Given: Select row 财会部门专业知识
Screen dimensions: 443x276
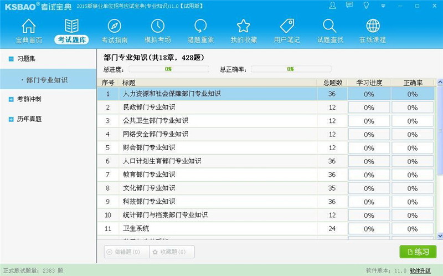Looking at the screenshot, I should pyautogui.click(x=266, y=147).
